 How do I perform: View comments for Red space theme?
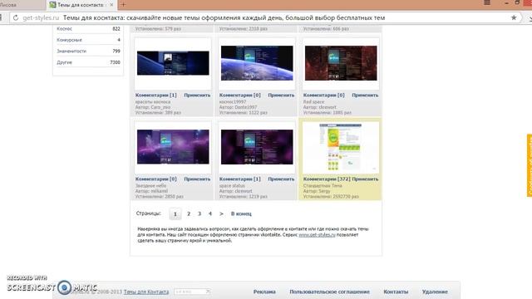click(323, 96)
